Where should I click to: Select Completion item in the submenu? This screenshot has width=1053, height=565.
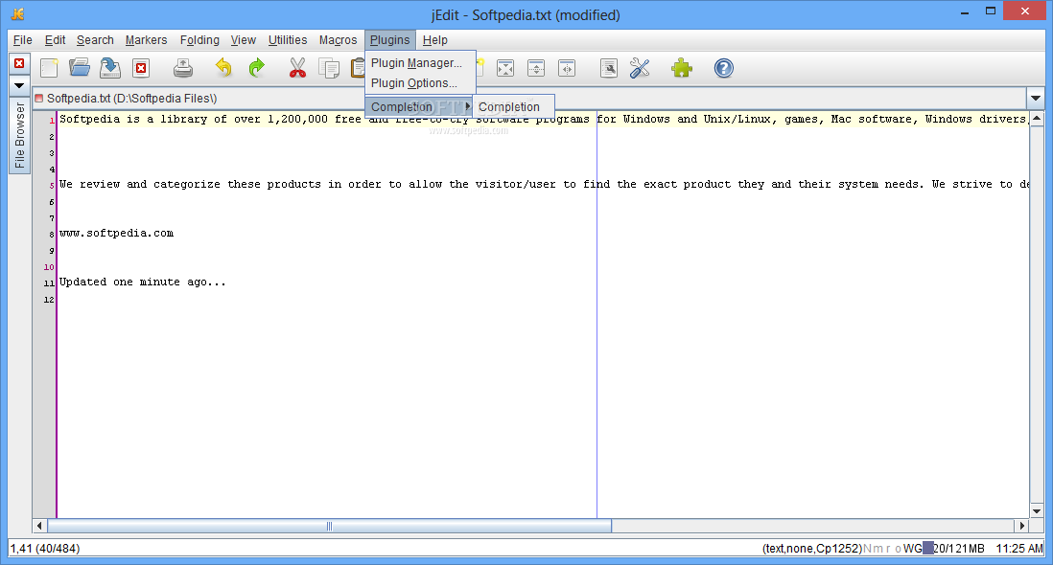point(514,106)
